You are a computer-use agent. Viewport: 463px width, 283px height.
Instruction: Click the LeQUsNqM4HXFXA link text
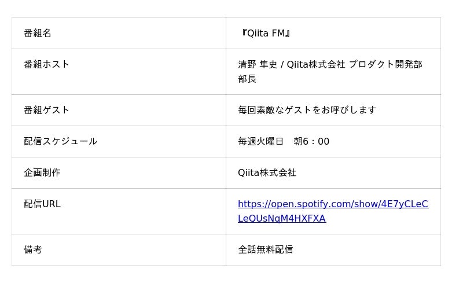281,218
